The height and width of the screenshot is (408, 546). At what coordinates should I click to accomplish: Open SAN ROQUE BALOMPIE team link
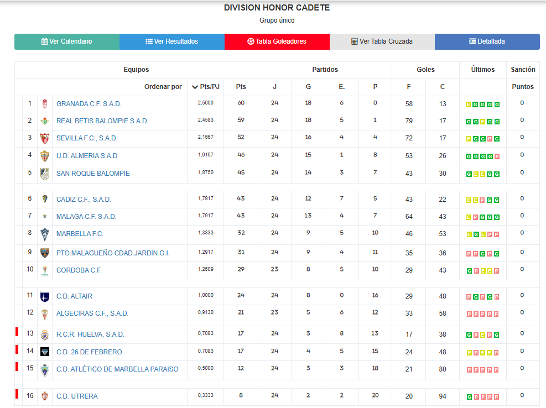[93, 174]
